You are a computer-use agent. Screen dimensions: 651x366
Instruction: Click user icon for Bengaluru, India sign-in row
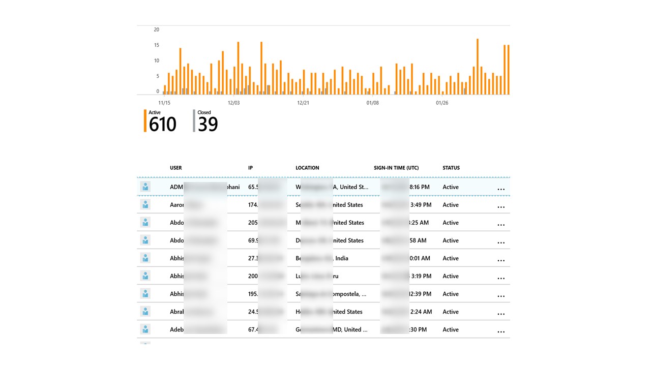(145, 258)
